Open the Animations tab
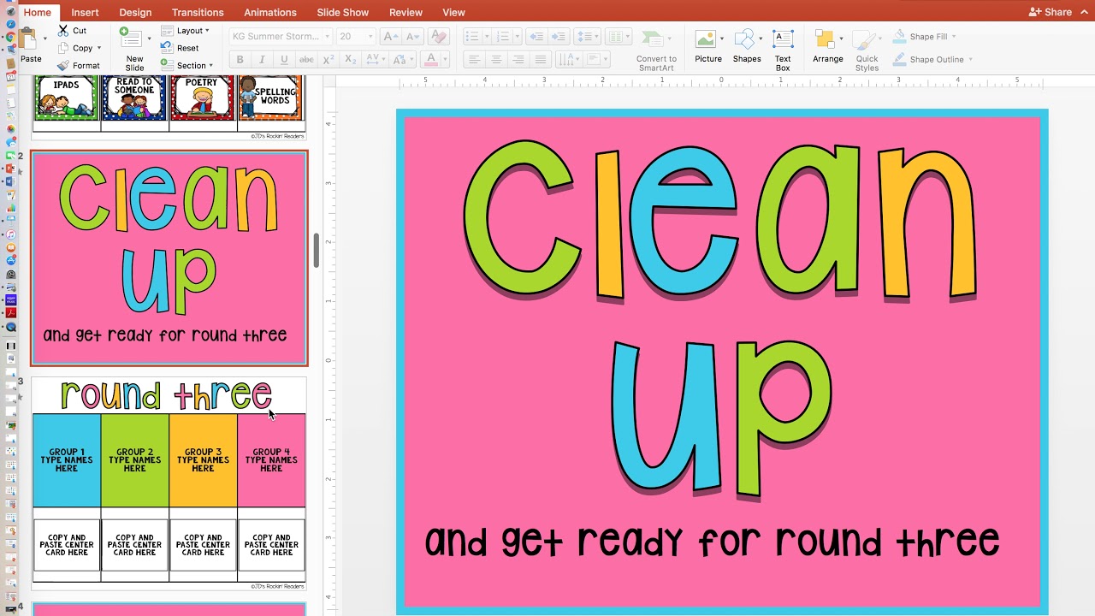The image size is (1095, 616). click(269, 13)
